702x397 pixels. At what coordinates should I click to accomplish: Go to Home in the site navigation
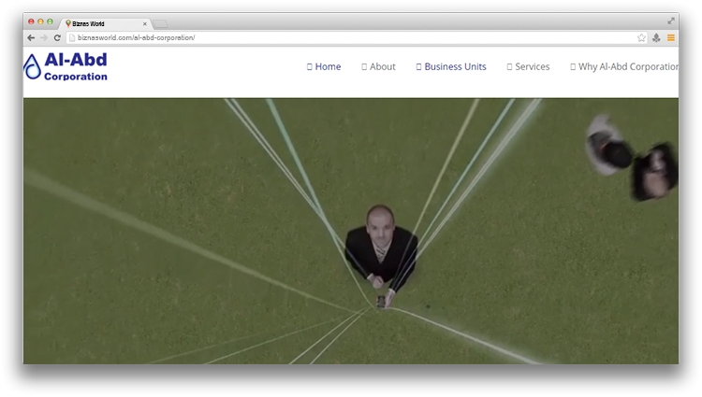pyautogui.click(x=325, y=67)
